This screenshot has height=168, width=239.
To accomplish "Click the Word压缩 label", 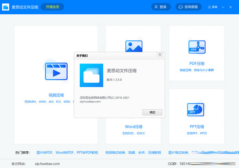I will coord(133,127).
